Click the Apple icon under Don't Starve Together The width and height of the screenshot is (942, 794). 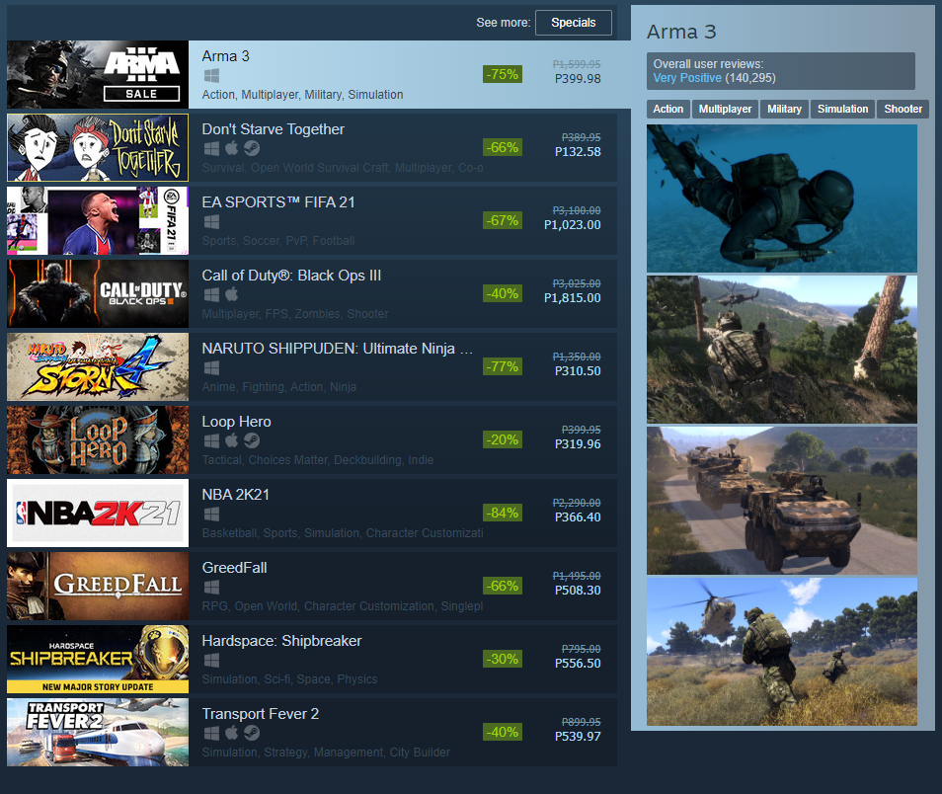232,148
